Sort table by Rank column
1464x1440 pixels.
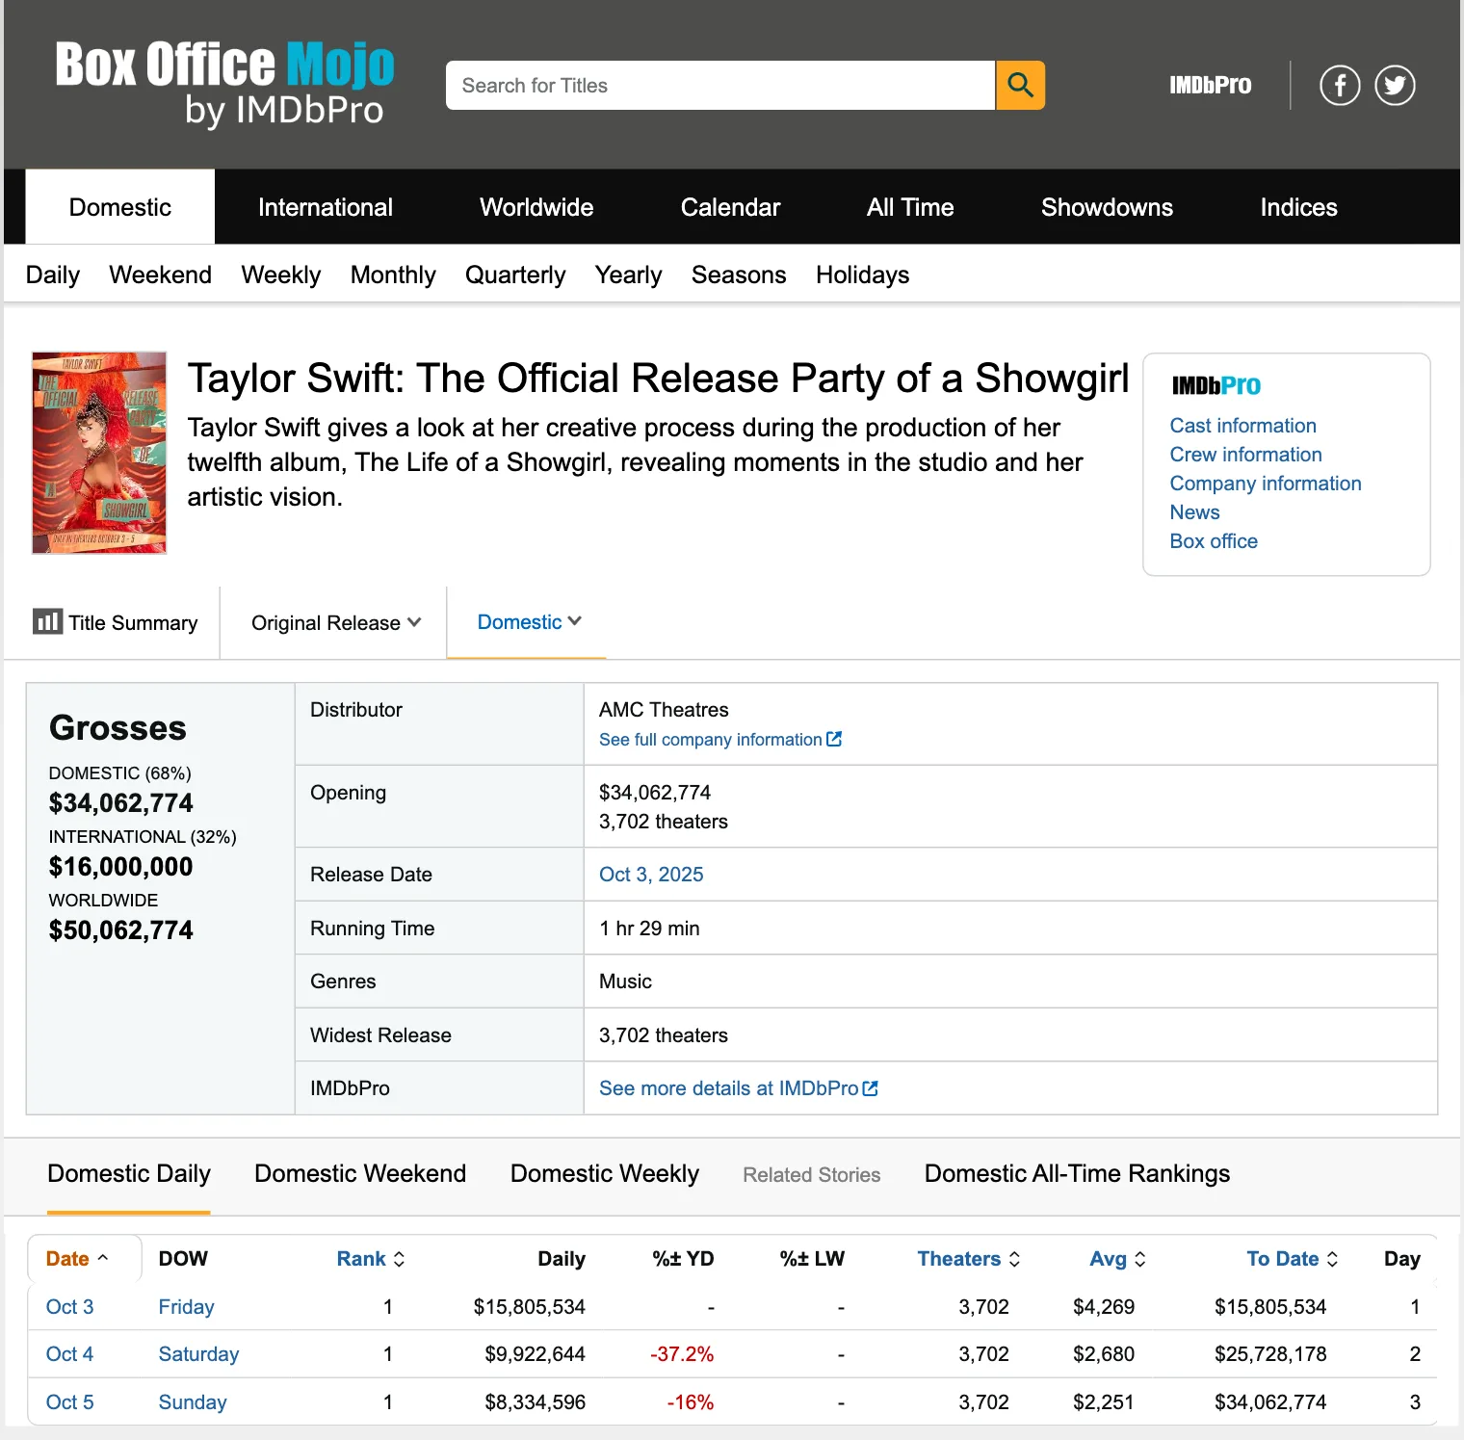click(371, 1259)
